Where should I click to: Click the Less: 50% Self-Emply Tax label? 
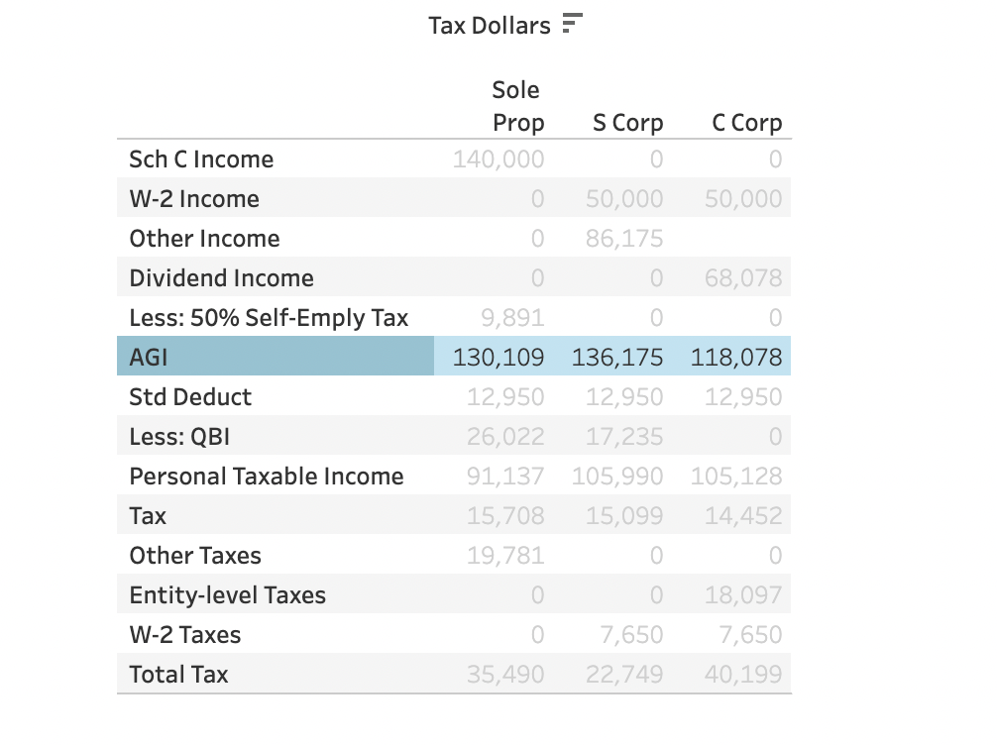269,318
